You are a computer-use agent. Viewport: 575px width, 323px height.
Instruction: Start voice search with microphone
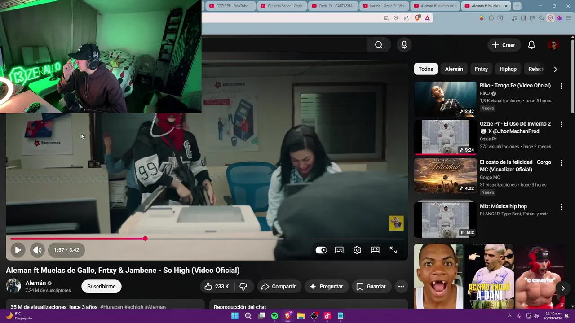pyautogui.click(x=404, y=45)
